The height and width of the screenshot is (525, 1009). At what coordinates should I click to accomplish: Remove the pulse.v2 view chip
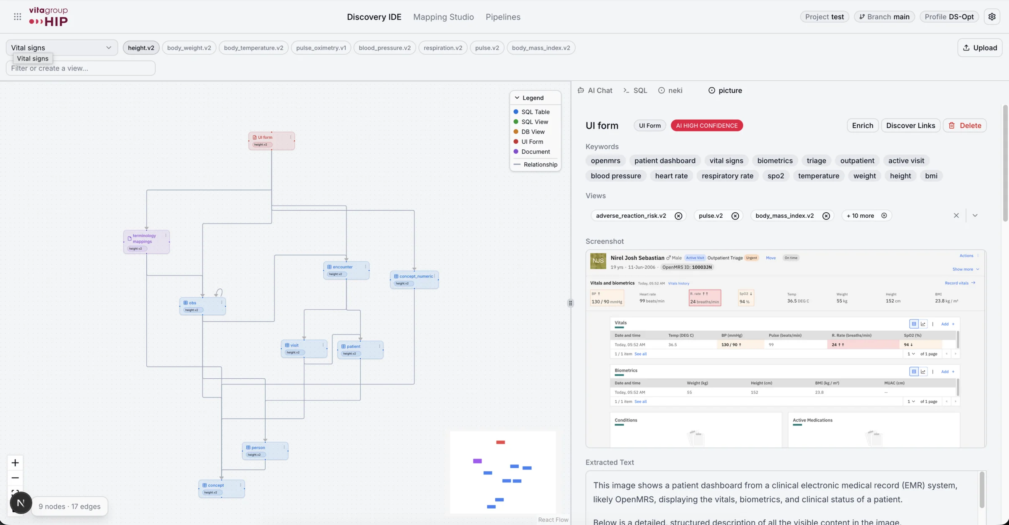point(735,216)
